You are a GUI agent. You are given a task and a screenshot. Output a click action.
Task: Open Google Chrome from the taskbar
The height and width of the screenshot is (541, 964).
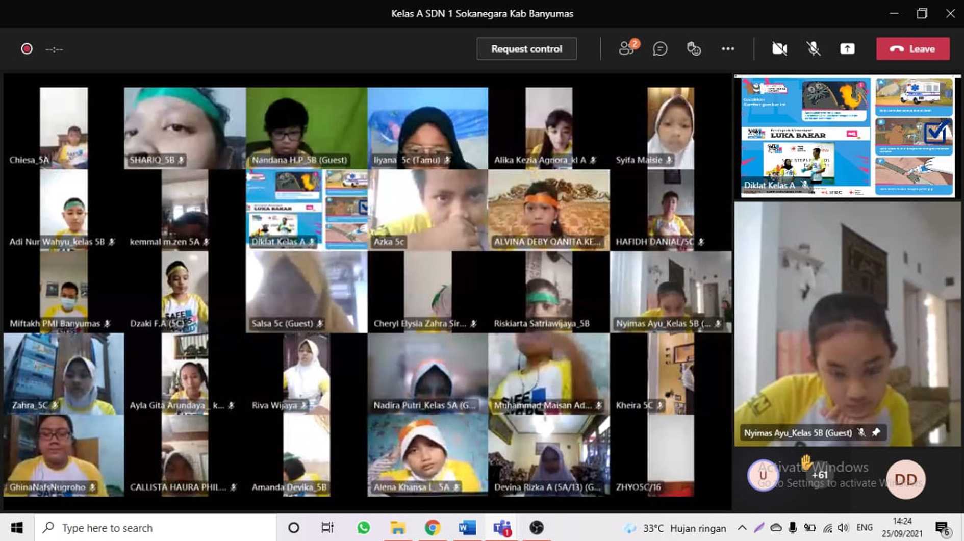pos(432,528)
